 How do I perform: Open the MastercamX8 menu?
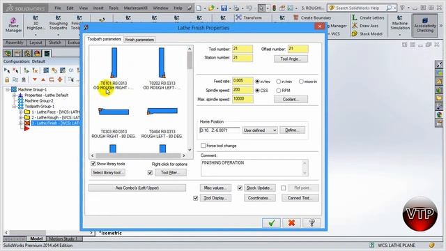tap(136, 8)
